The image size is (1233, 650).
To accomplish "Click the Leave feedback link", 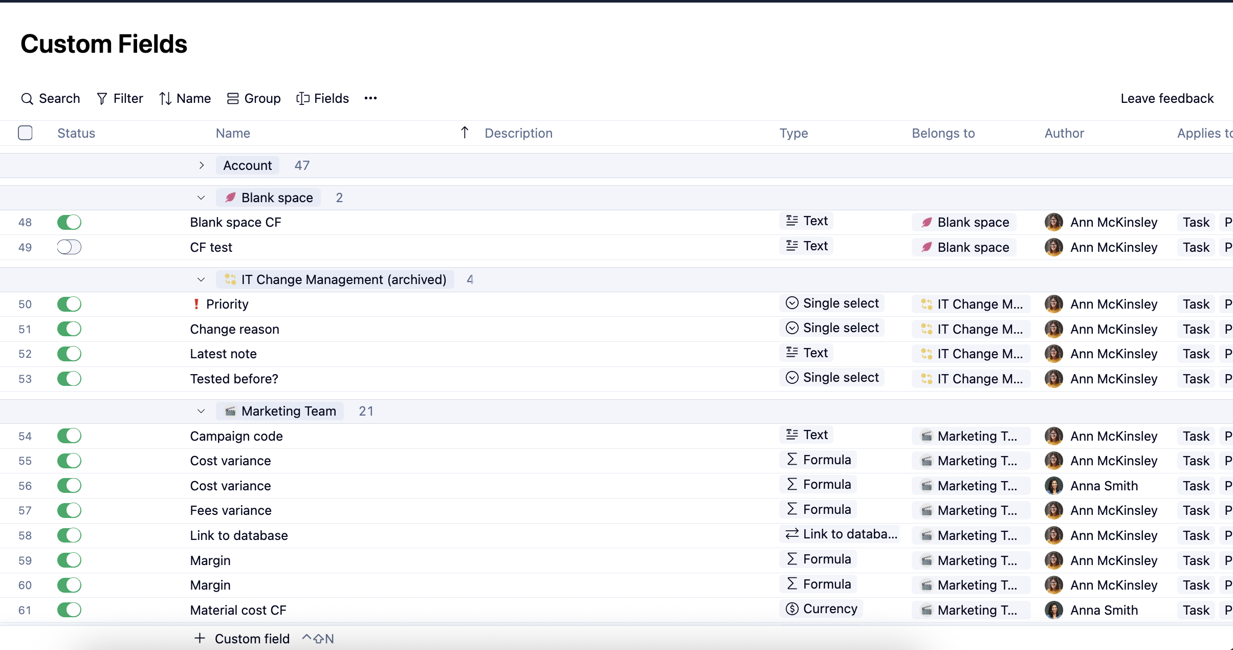I will click(x=1167, y=98).
